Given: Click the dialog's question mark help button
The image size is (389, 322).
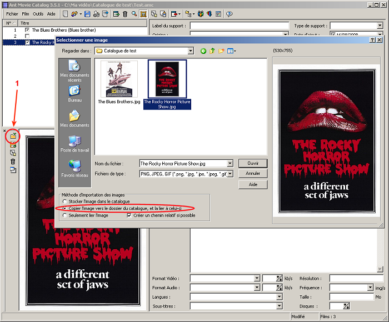Looking at the screenshot, I should 372,40.
